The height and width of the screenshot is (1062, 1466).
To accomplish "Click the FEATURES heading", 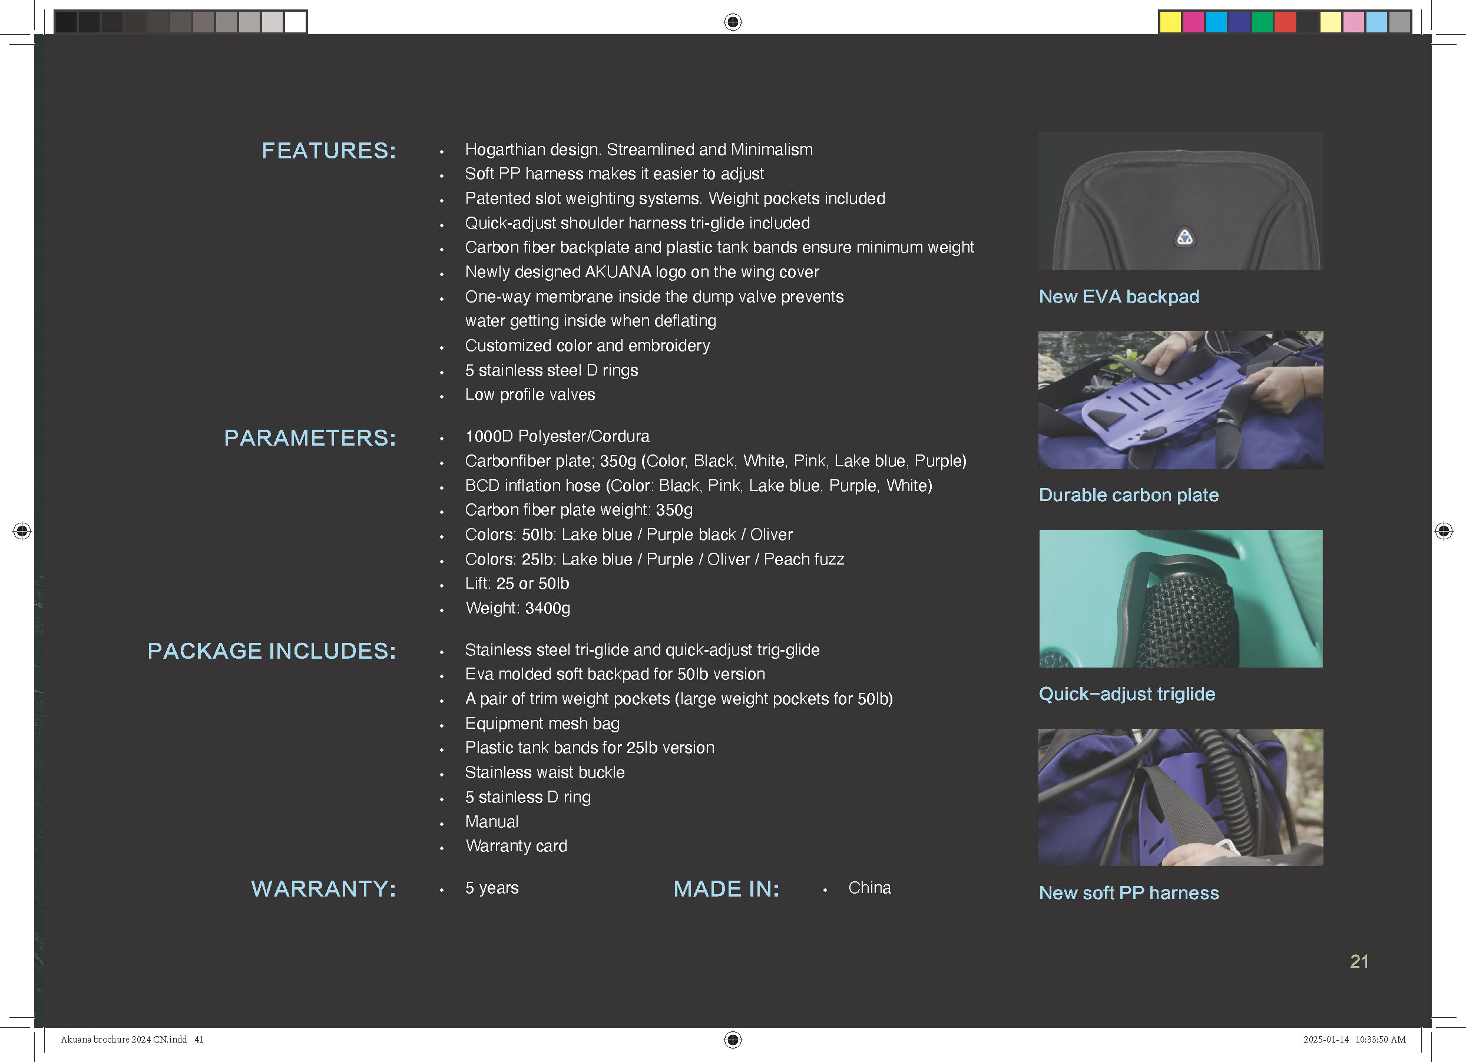I will (329, 151).
